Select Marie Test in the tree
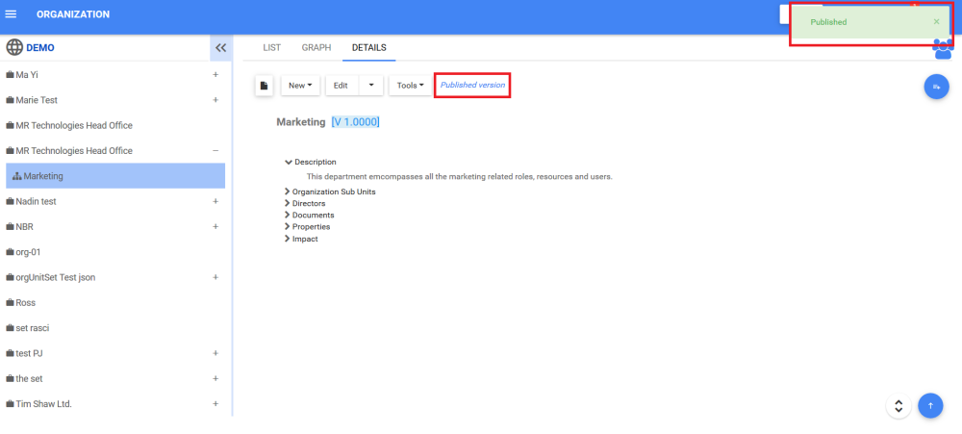This screenshot has height=434, width=962. [37, 100]
